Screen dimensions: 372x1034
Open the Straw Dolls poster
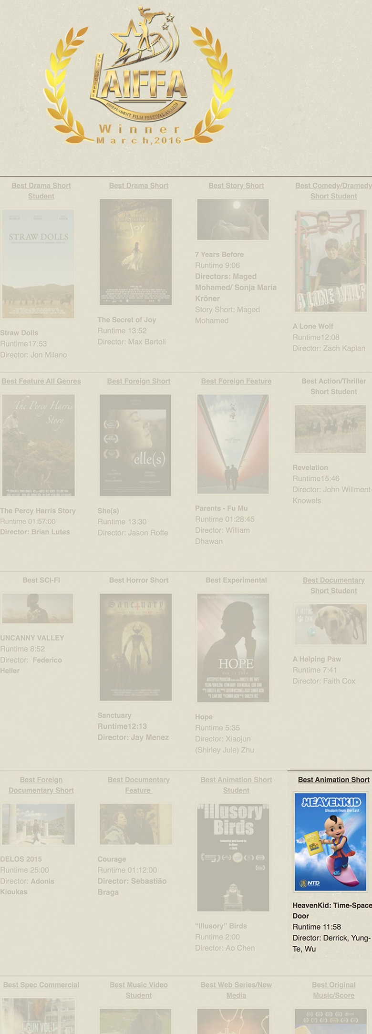[38, 264]
